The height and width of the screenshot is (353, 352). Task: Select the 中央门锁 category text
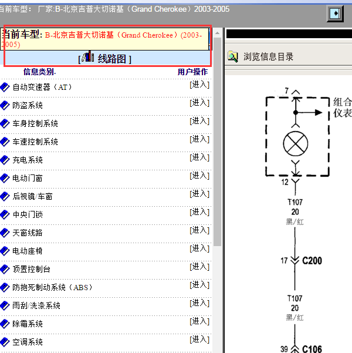28,215
